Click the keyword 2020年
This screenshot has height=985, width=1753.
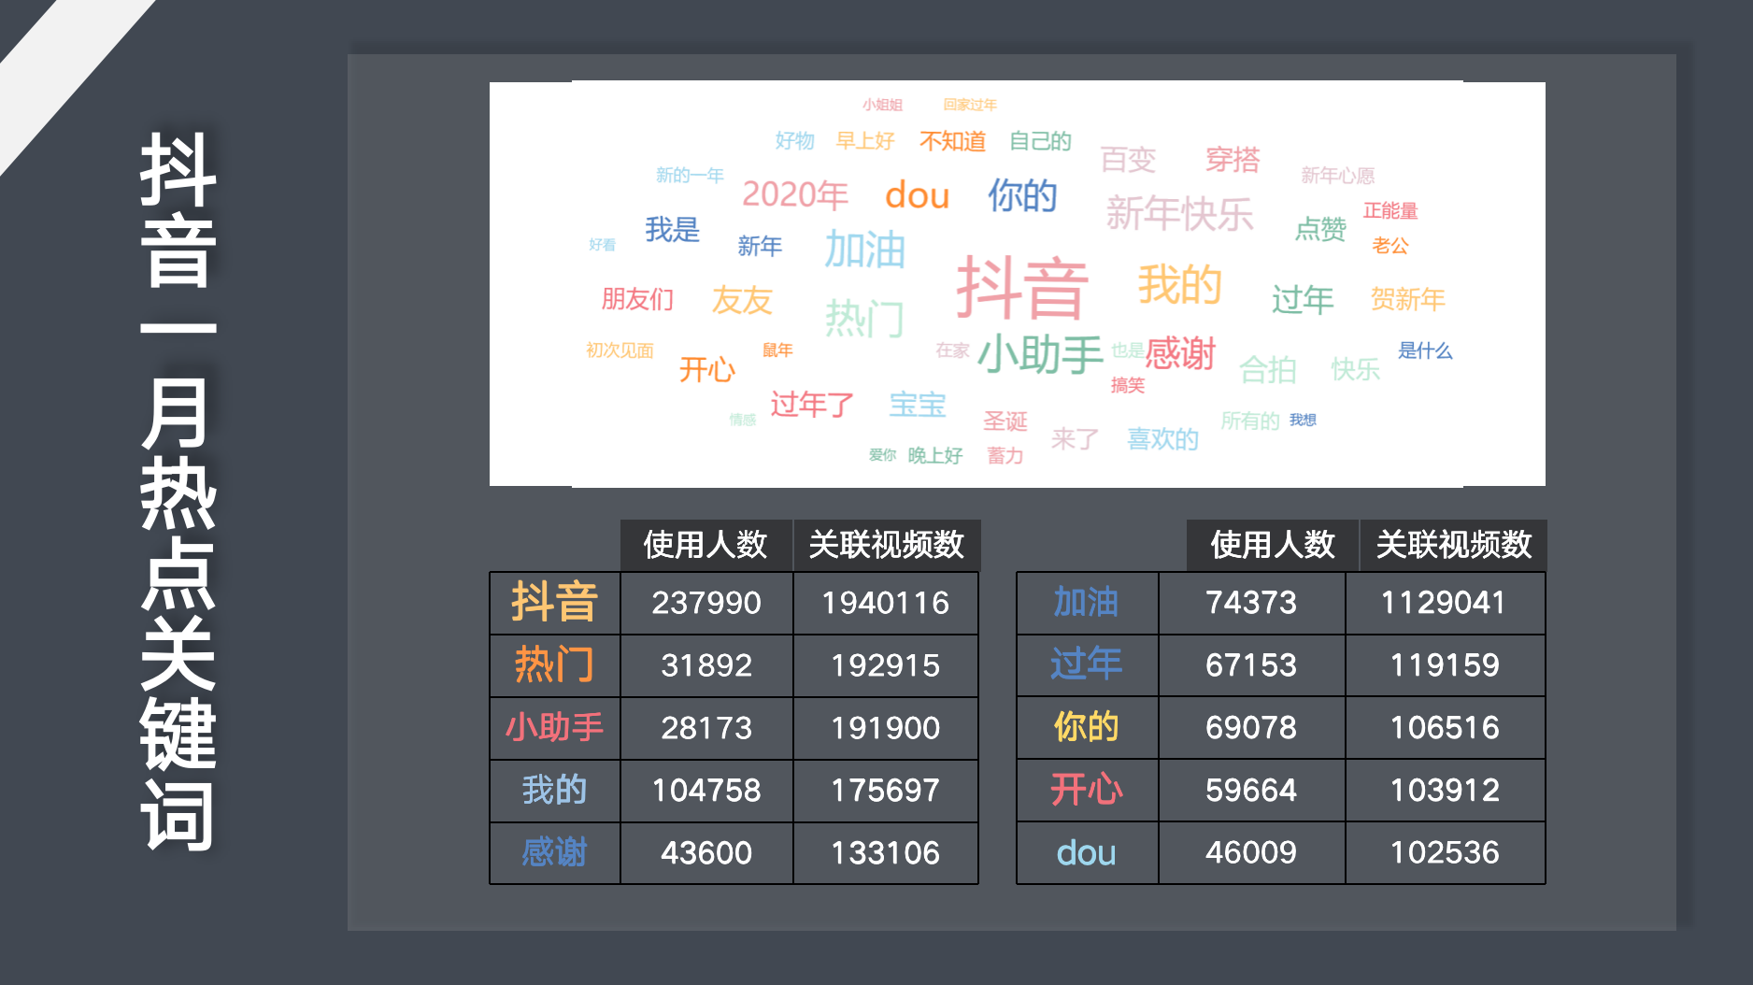(x=793, y=194)
